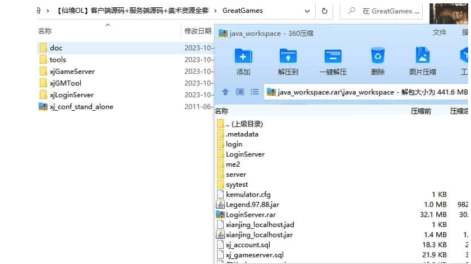Select the xjGameServer folder
The width and height of the screenshot is (471, 264).
[72, 72]
